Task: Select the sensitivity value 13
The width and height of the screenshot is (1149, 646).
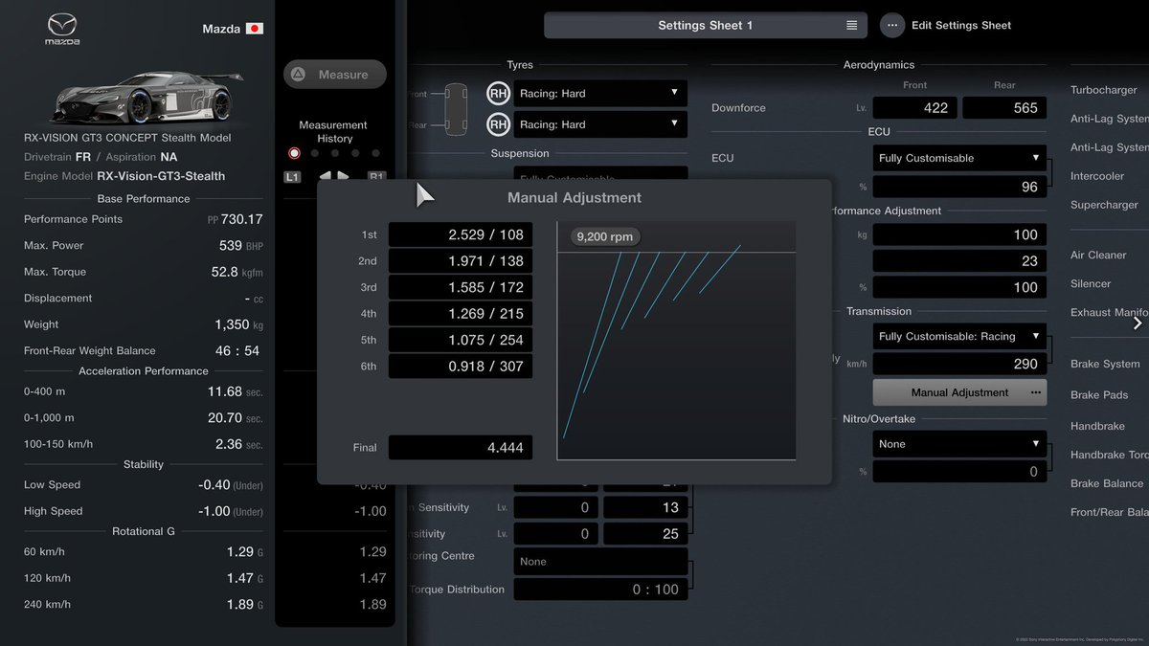Action: coord(645,507)
